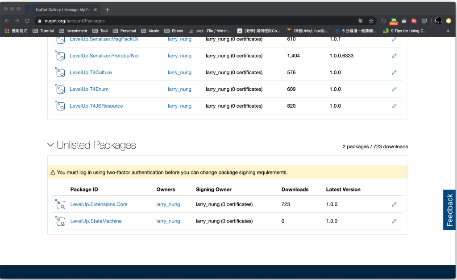Click package icon of LevelUp.Extensions.Core
Screen dimensions: 457x280
(60, 204)
